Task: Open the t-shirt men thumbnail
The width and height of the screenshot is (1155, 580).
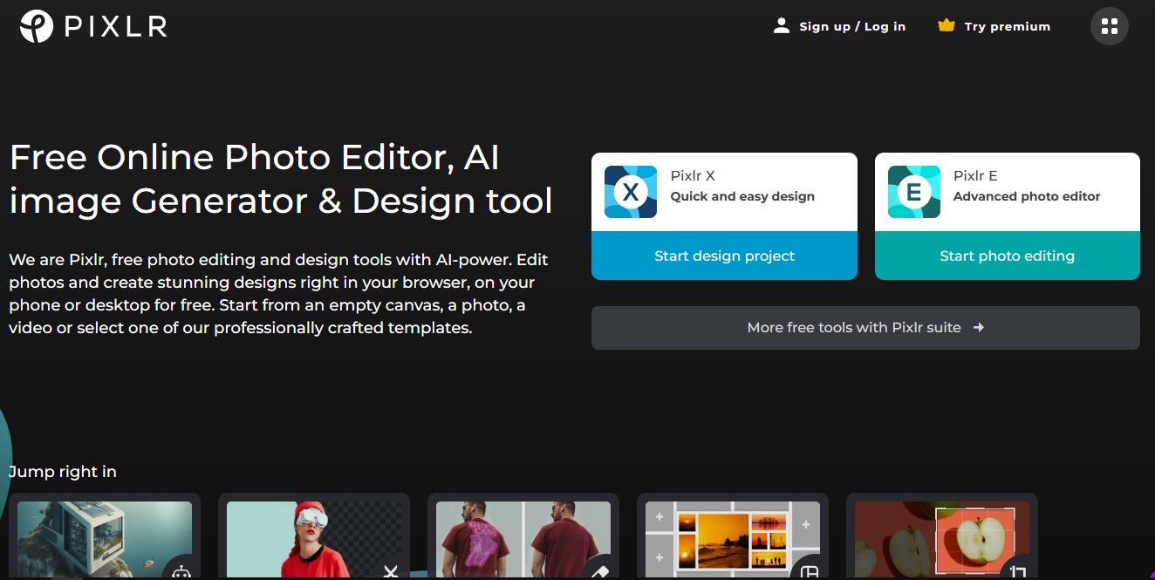Action: pos(523,539)
